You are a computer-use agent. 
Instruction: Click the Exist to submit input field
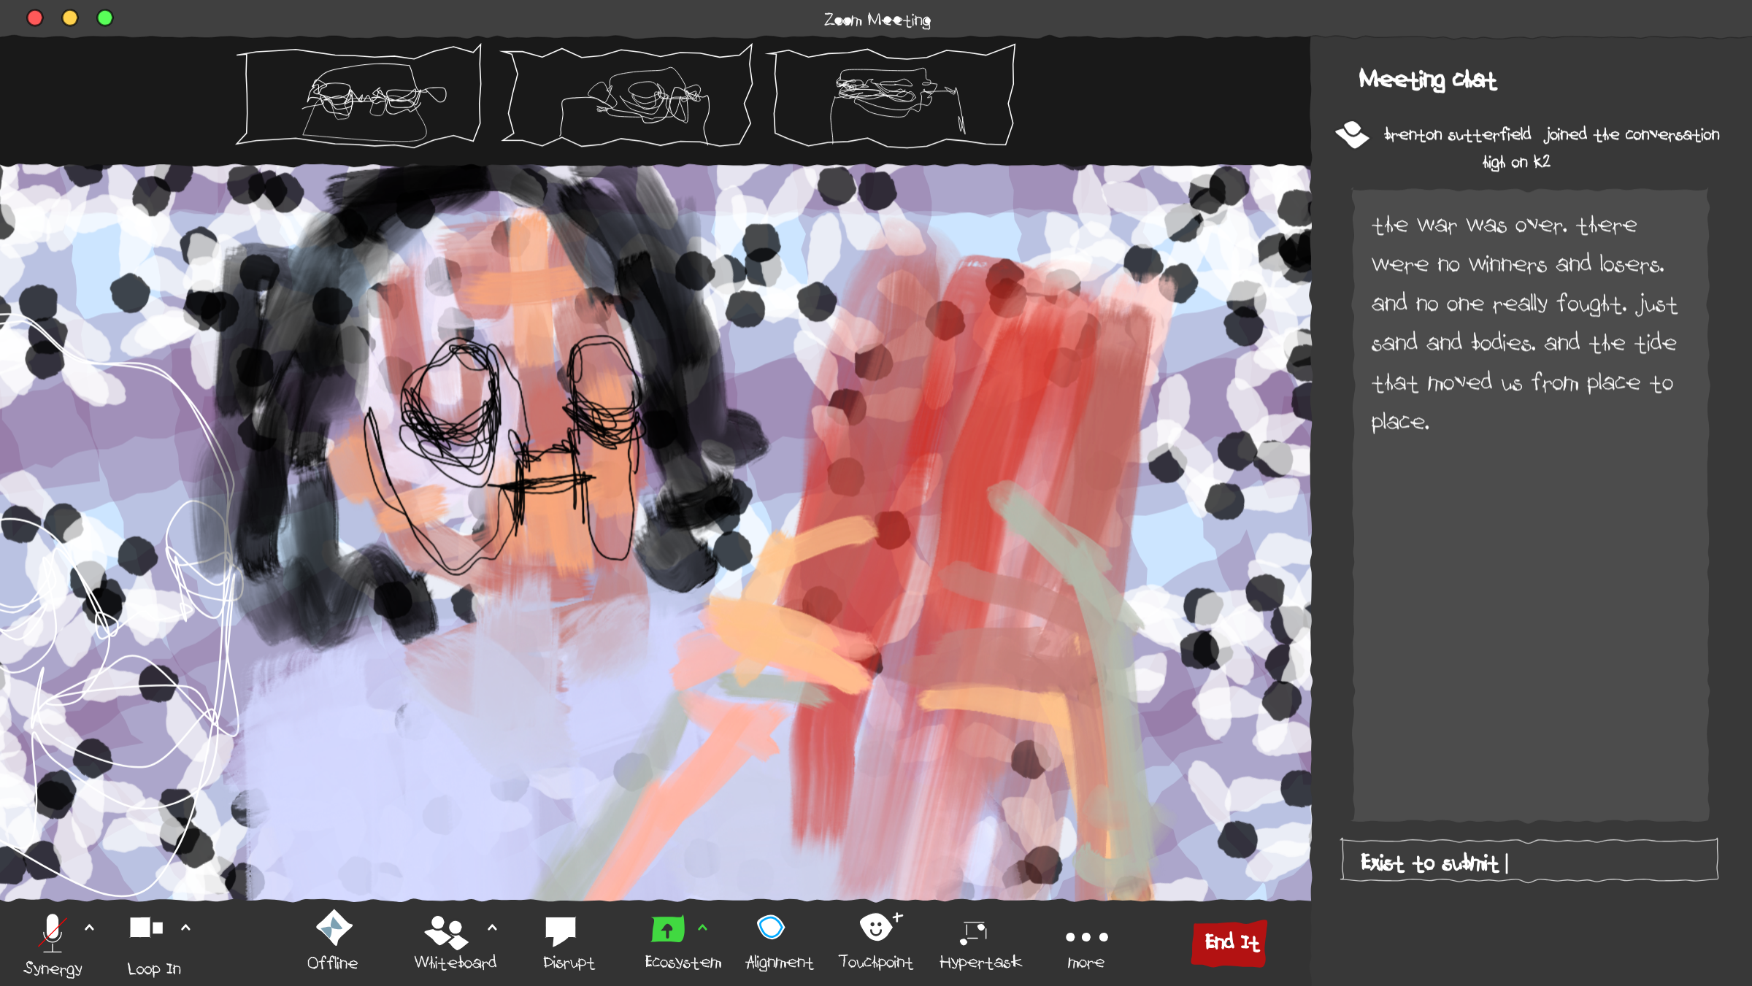(1529, 861)
